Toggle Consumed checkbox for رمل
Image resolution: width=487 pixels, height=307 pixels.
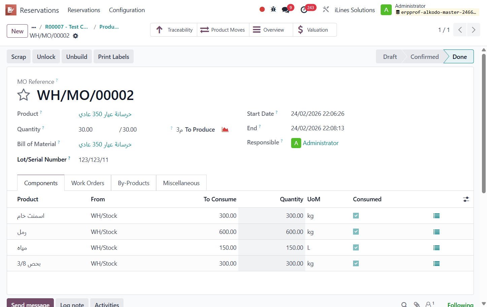(356, 232)
